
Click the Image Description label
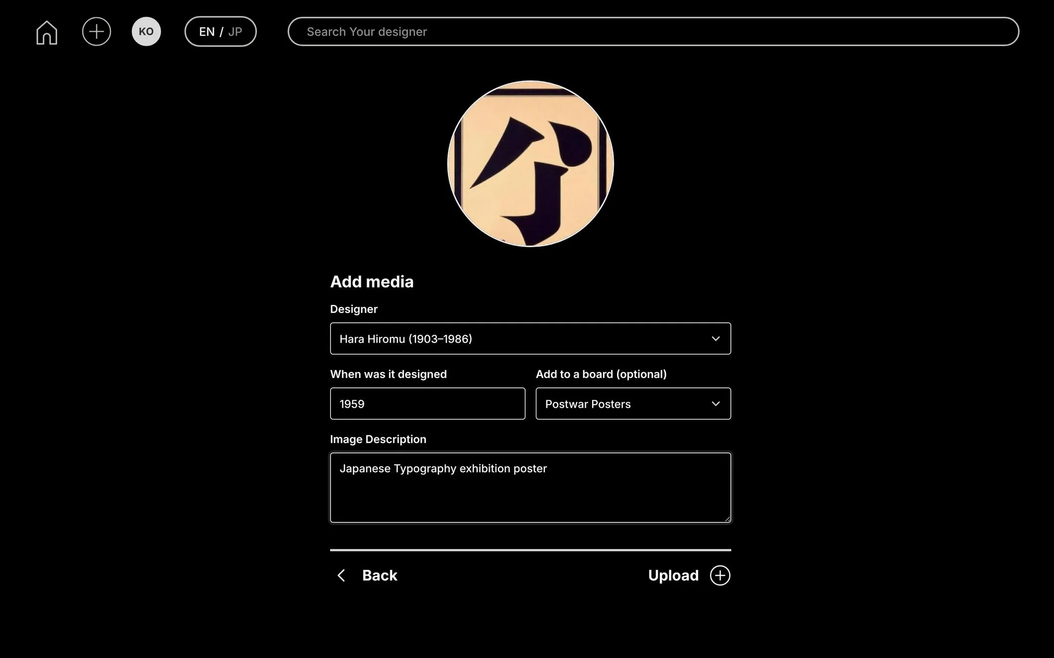(x=378, y=439)
